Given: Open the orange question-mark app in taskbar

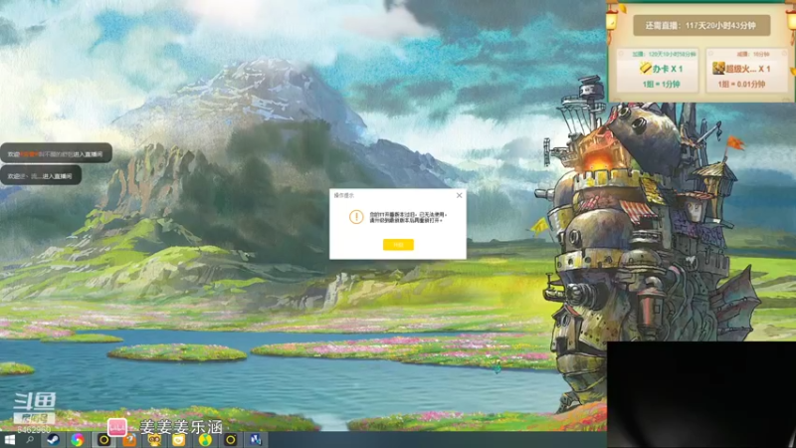Looking at the screenshot, I should 129,440.
